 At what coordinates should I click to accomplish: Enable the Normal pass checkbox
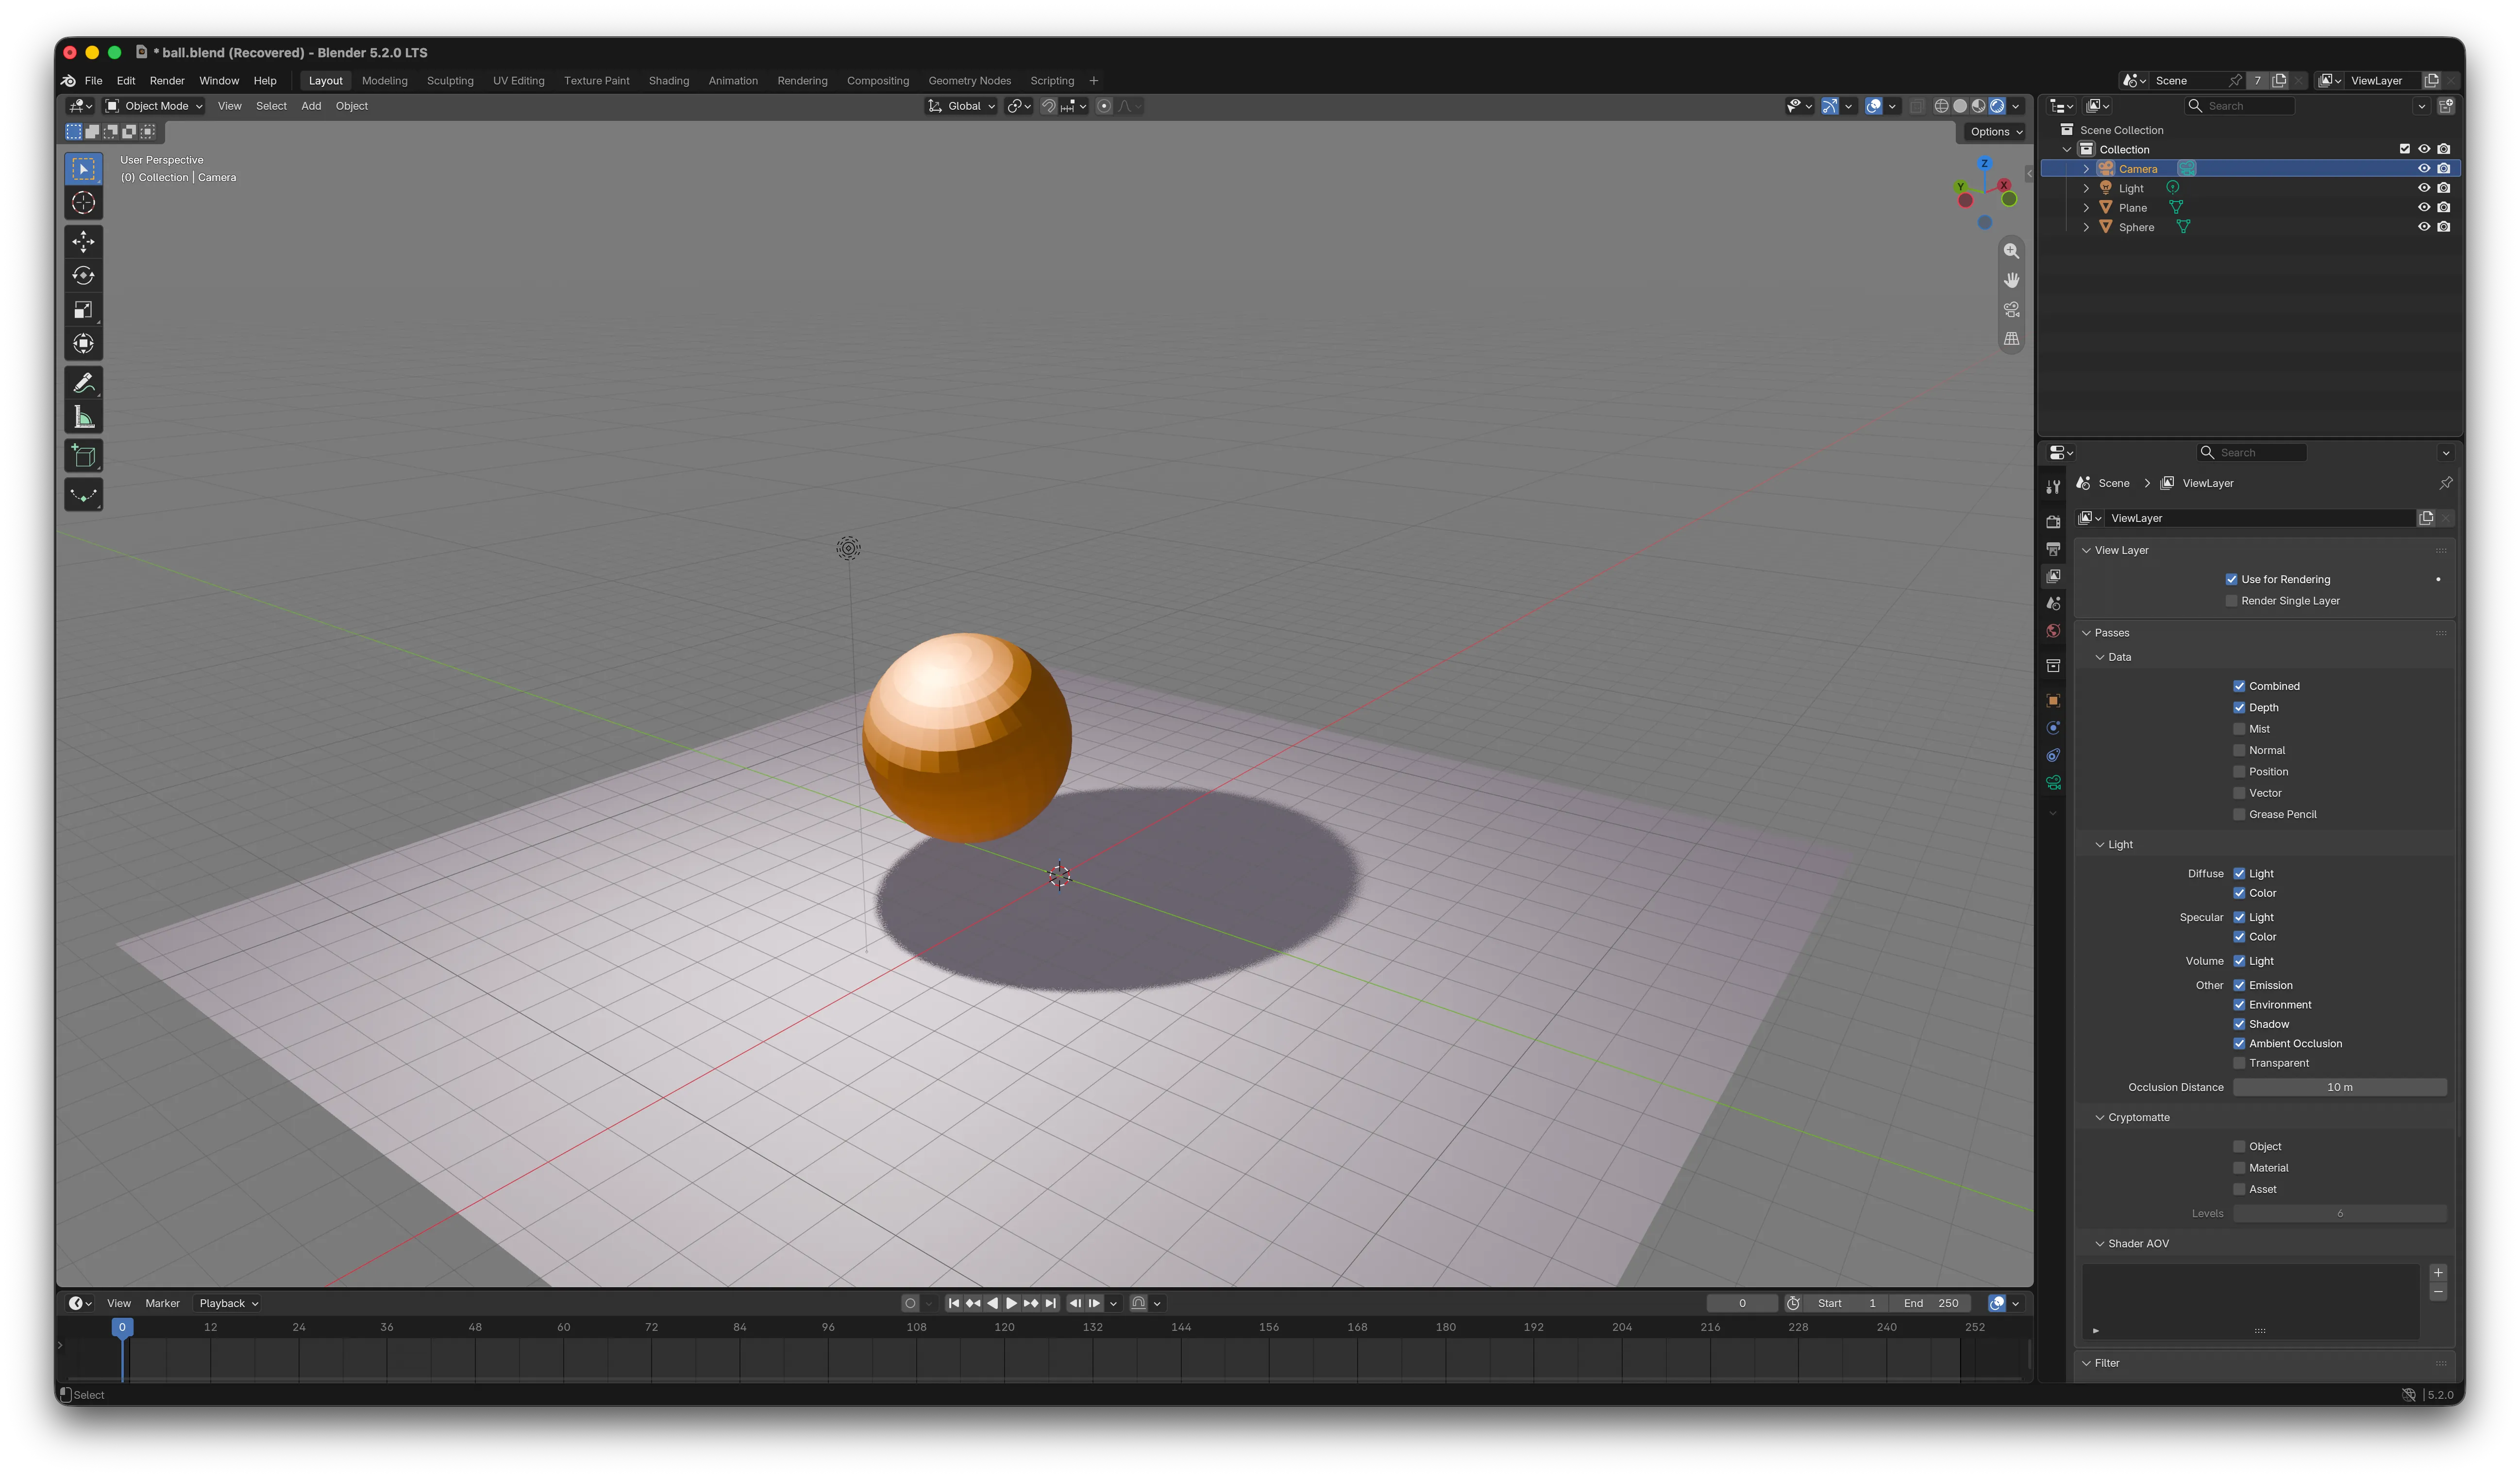click(x=2239, y=750)
